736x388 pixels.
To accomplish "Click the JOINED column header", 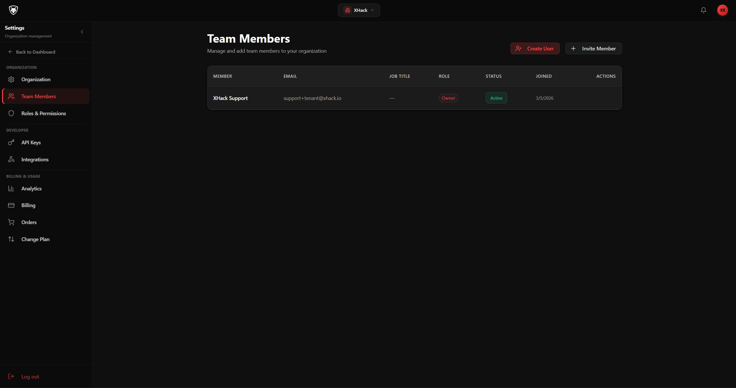I will pos(544,76).
